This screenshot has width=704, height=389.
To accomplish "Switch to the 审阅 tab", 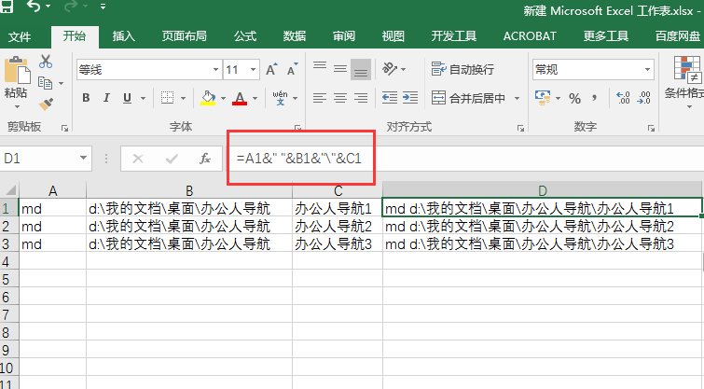I will (x=343, y=36).
